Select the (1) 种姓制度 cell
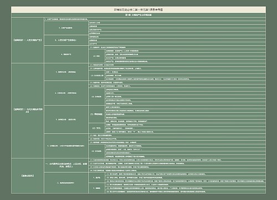This screenshot has height=200, width=277. (96, 114)
